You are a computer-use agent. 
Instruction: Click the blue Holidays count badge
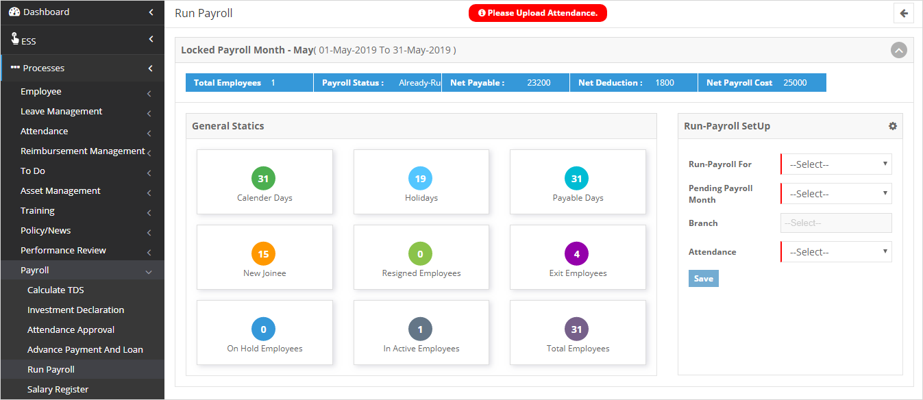(x=420, y=179)
